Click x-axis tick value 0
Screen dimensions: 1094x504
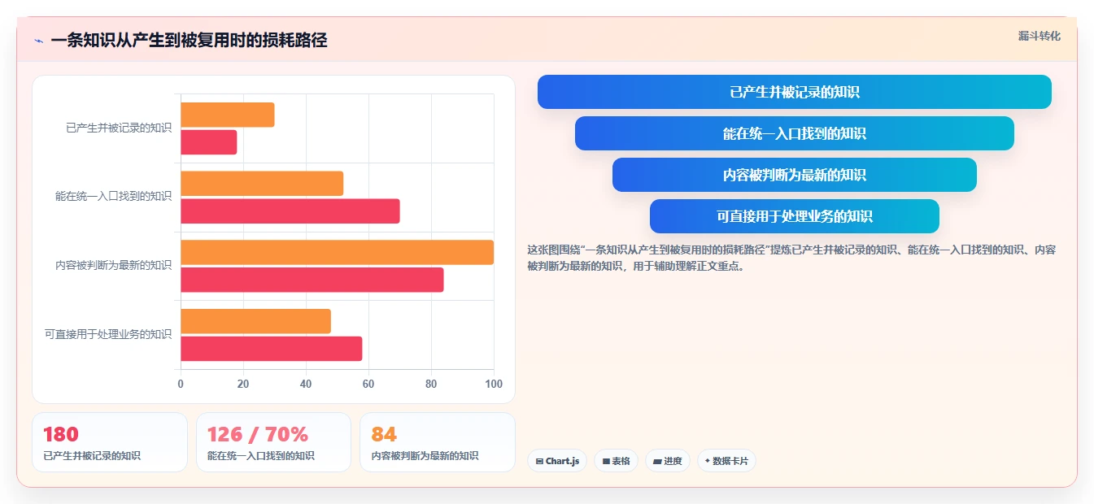pyautogui.click(x=181, y=384)
